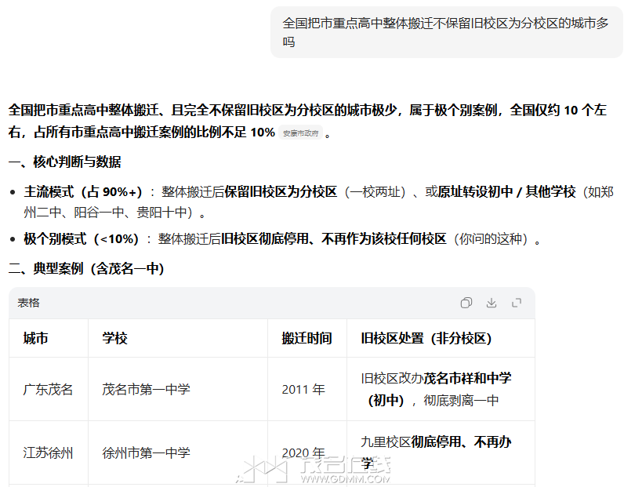Click the 一、核心判断与数据 heading
Screen dimensions: 624x487
pos(64,162)
